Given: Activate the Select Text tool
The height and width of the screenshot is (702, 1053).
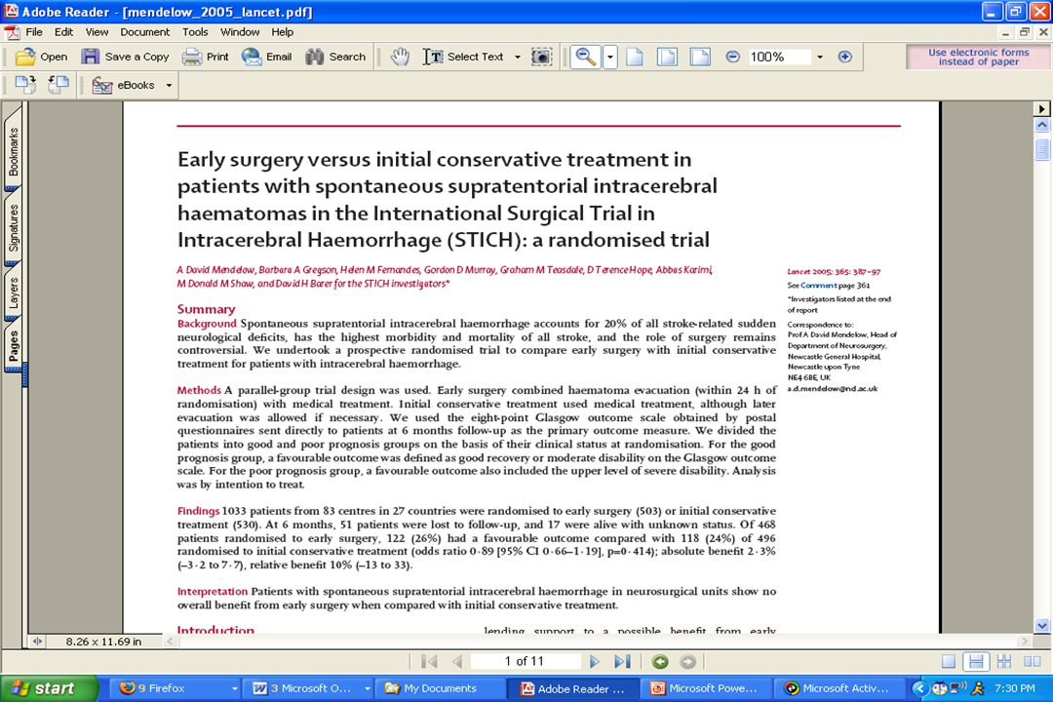Looking at the screenshot, I should (463, 58).
